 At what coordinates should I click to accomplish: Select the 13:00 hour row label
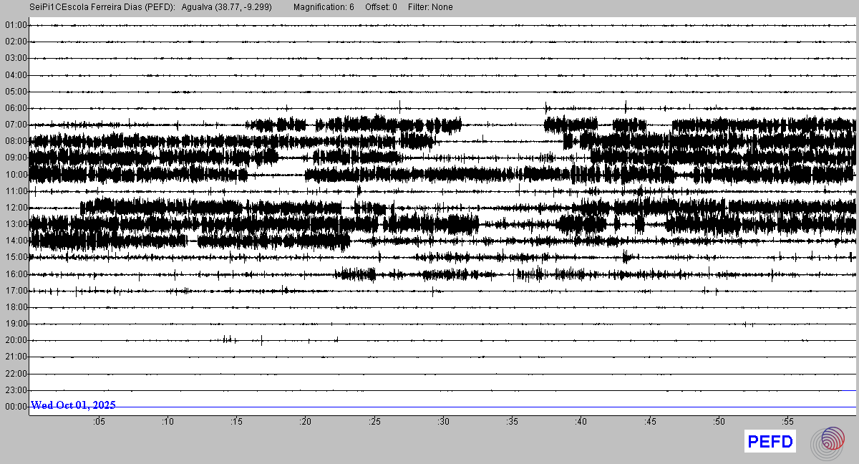(x=16, y=224)
